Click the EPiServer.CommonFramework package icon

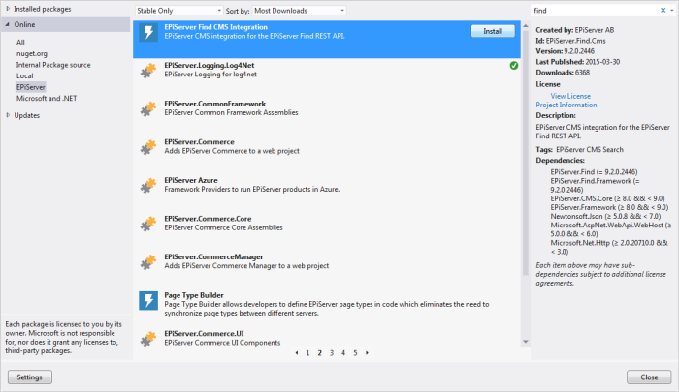(x=148, y=108)
